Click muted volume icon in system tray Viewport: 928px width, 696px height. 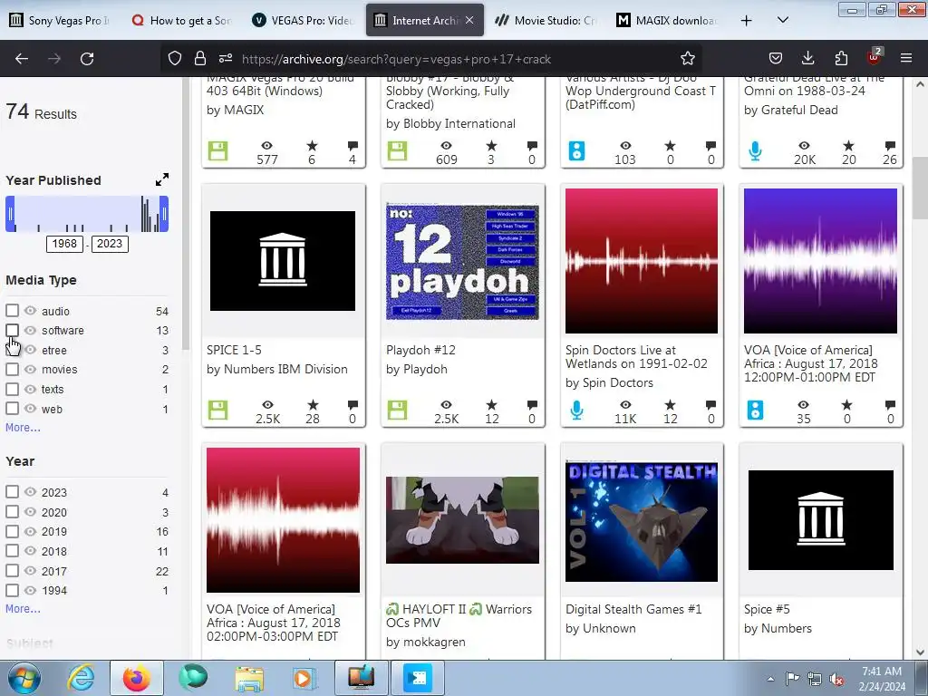coord(836,679)
